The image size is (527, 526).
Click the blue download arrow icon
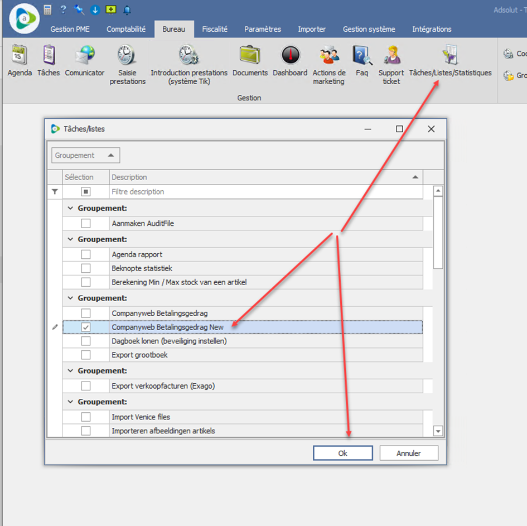[95, 10]
